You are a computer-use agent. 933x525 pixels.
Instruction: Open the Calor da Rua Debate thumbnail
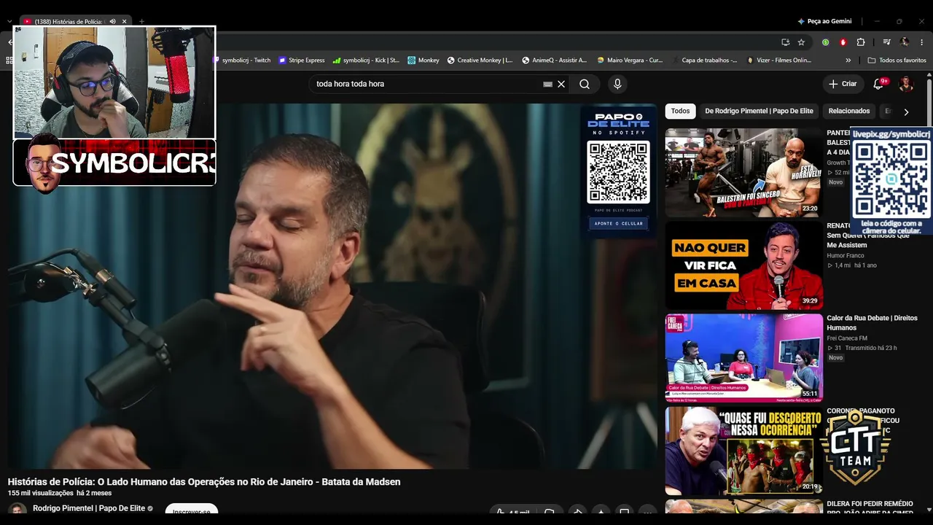(743, 358)
